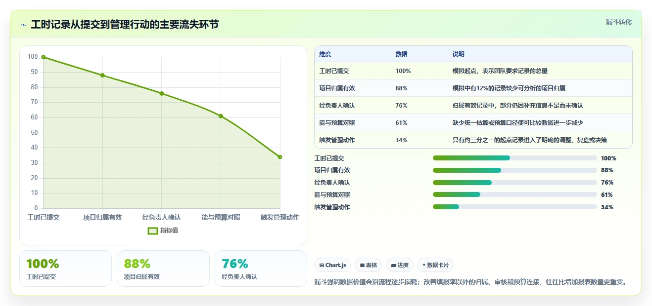The image size is (652, 306).
Task: Click the 88% cell in the table
Action: click(402, 88)
